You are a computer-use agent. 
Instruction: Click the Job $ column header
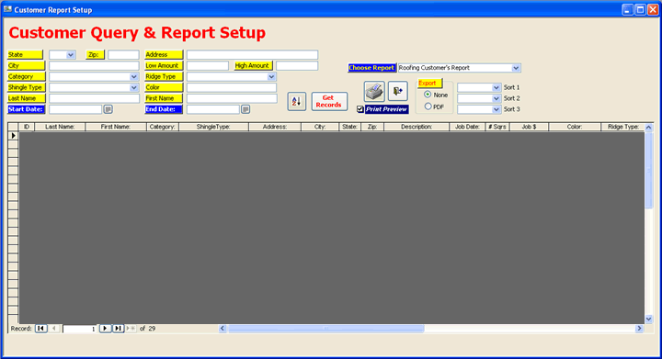[529, 127]
